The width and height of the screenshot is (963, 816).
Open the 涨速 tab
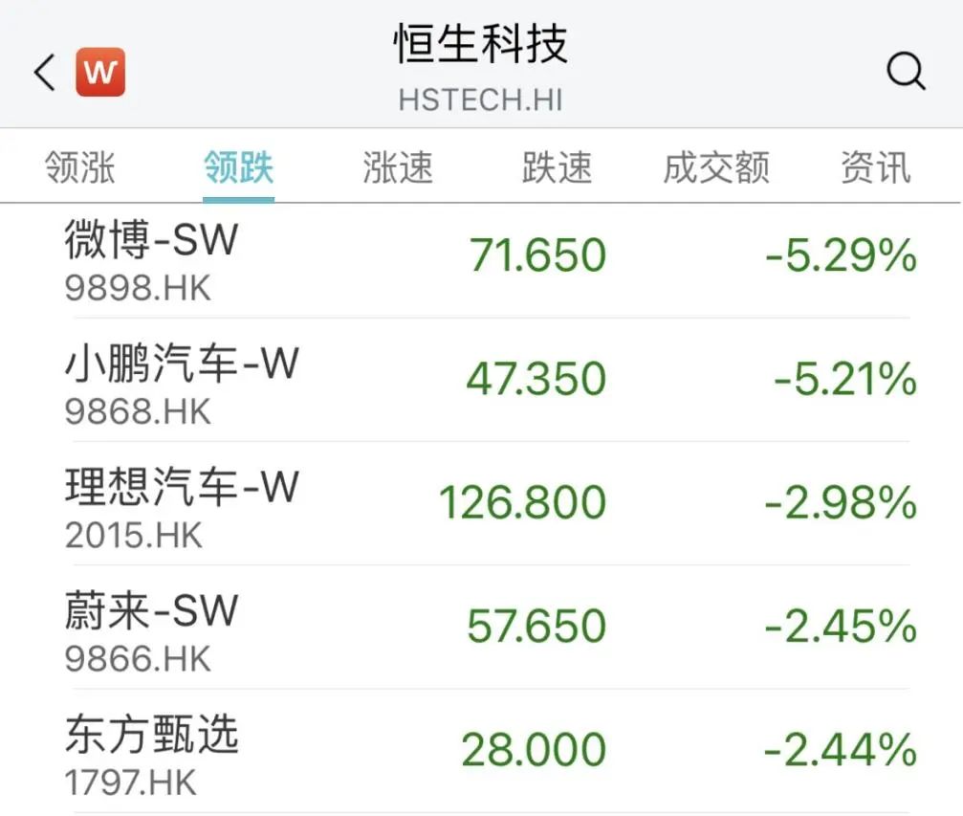click(x=398, y=168)
